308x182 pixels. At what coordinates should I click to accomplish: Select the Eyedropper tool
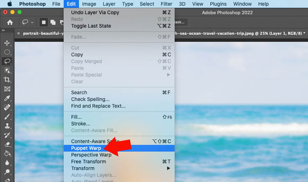7,98
